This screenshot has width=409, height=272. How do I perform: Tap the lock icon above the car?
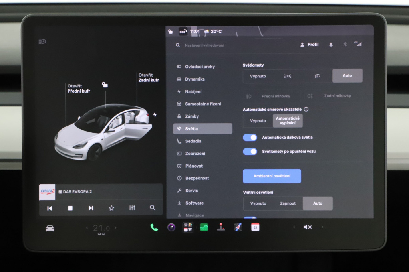105,85
